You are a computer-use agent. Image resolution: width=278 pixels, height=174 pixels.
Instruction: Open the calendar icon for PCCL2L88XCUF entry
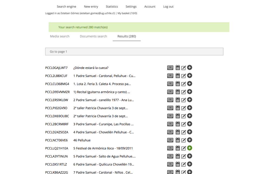point(178,76)
